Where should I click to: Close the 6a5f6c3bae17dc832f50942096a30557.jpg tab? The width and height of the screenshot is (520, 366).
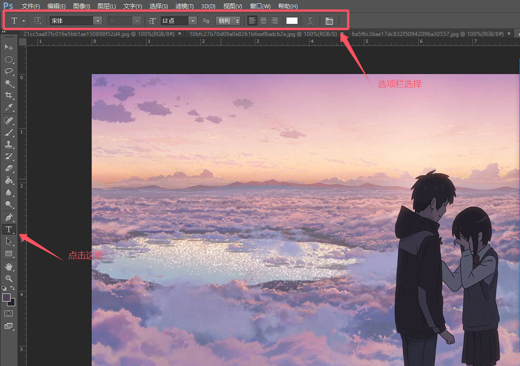click(509, 34)
